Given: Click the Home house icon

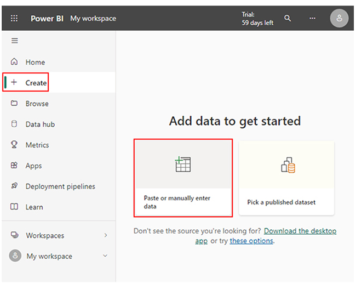Looking at the screenshot, I should (14, 61).
